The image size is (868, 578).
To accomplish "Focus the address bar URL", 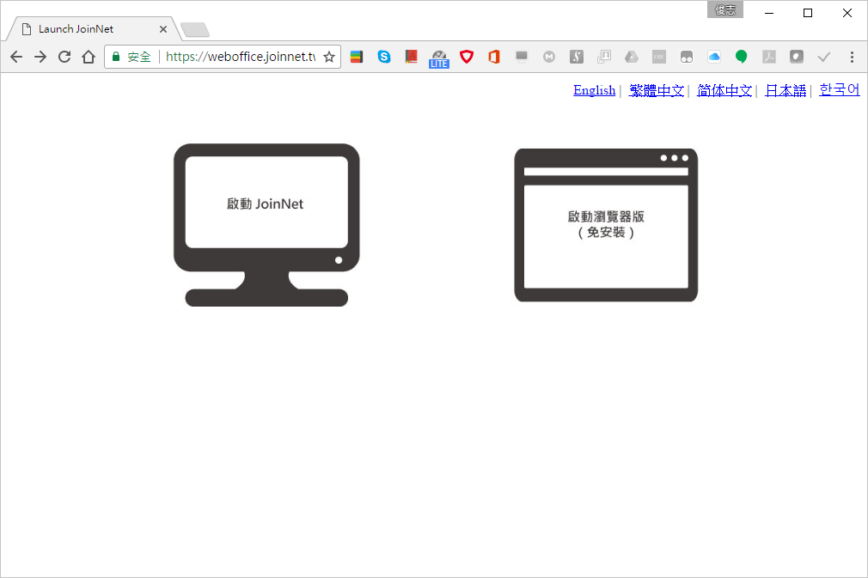I will coord(241,57).
